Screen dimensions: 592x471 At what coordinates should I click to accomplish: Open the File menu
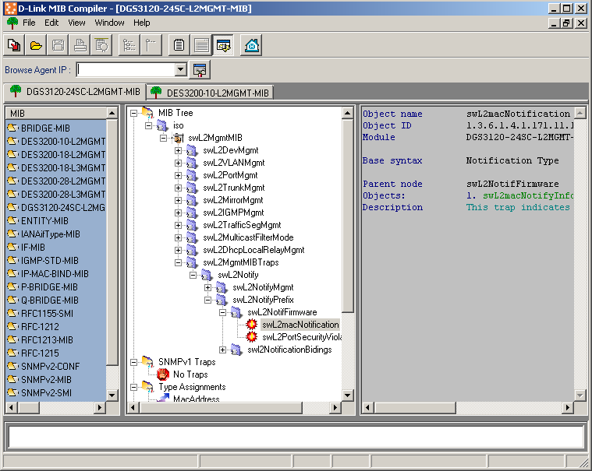click(29, 23)
